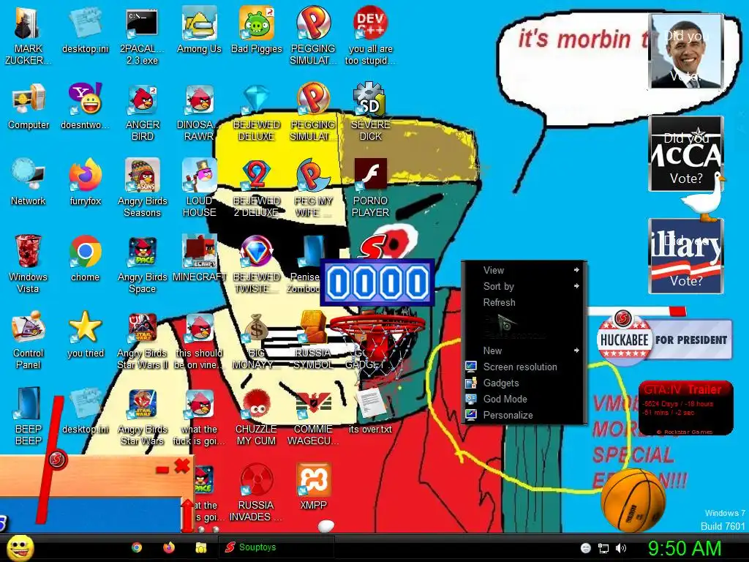Image resolution: width=749 pixels, height=562 pixels.
Task: Open Screen resolution from context menu
Action: click(524, 367)
